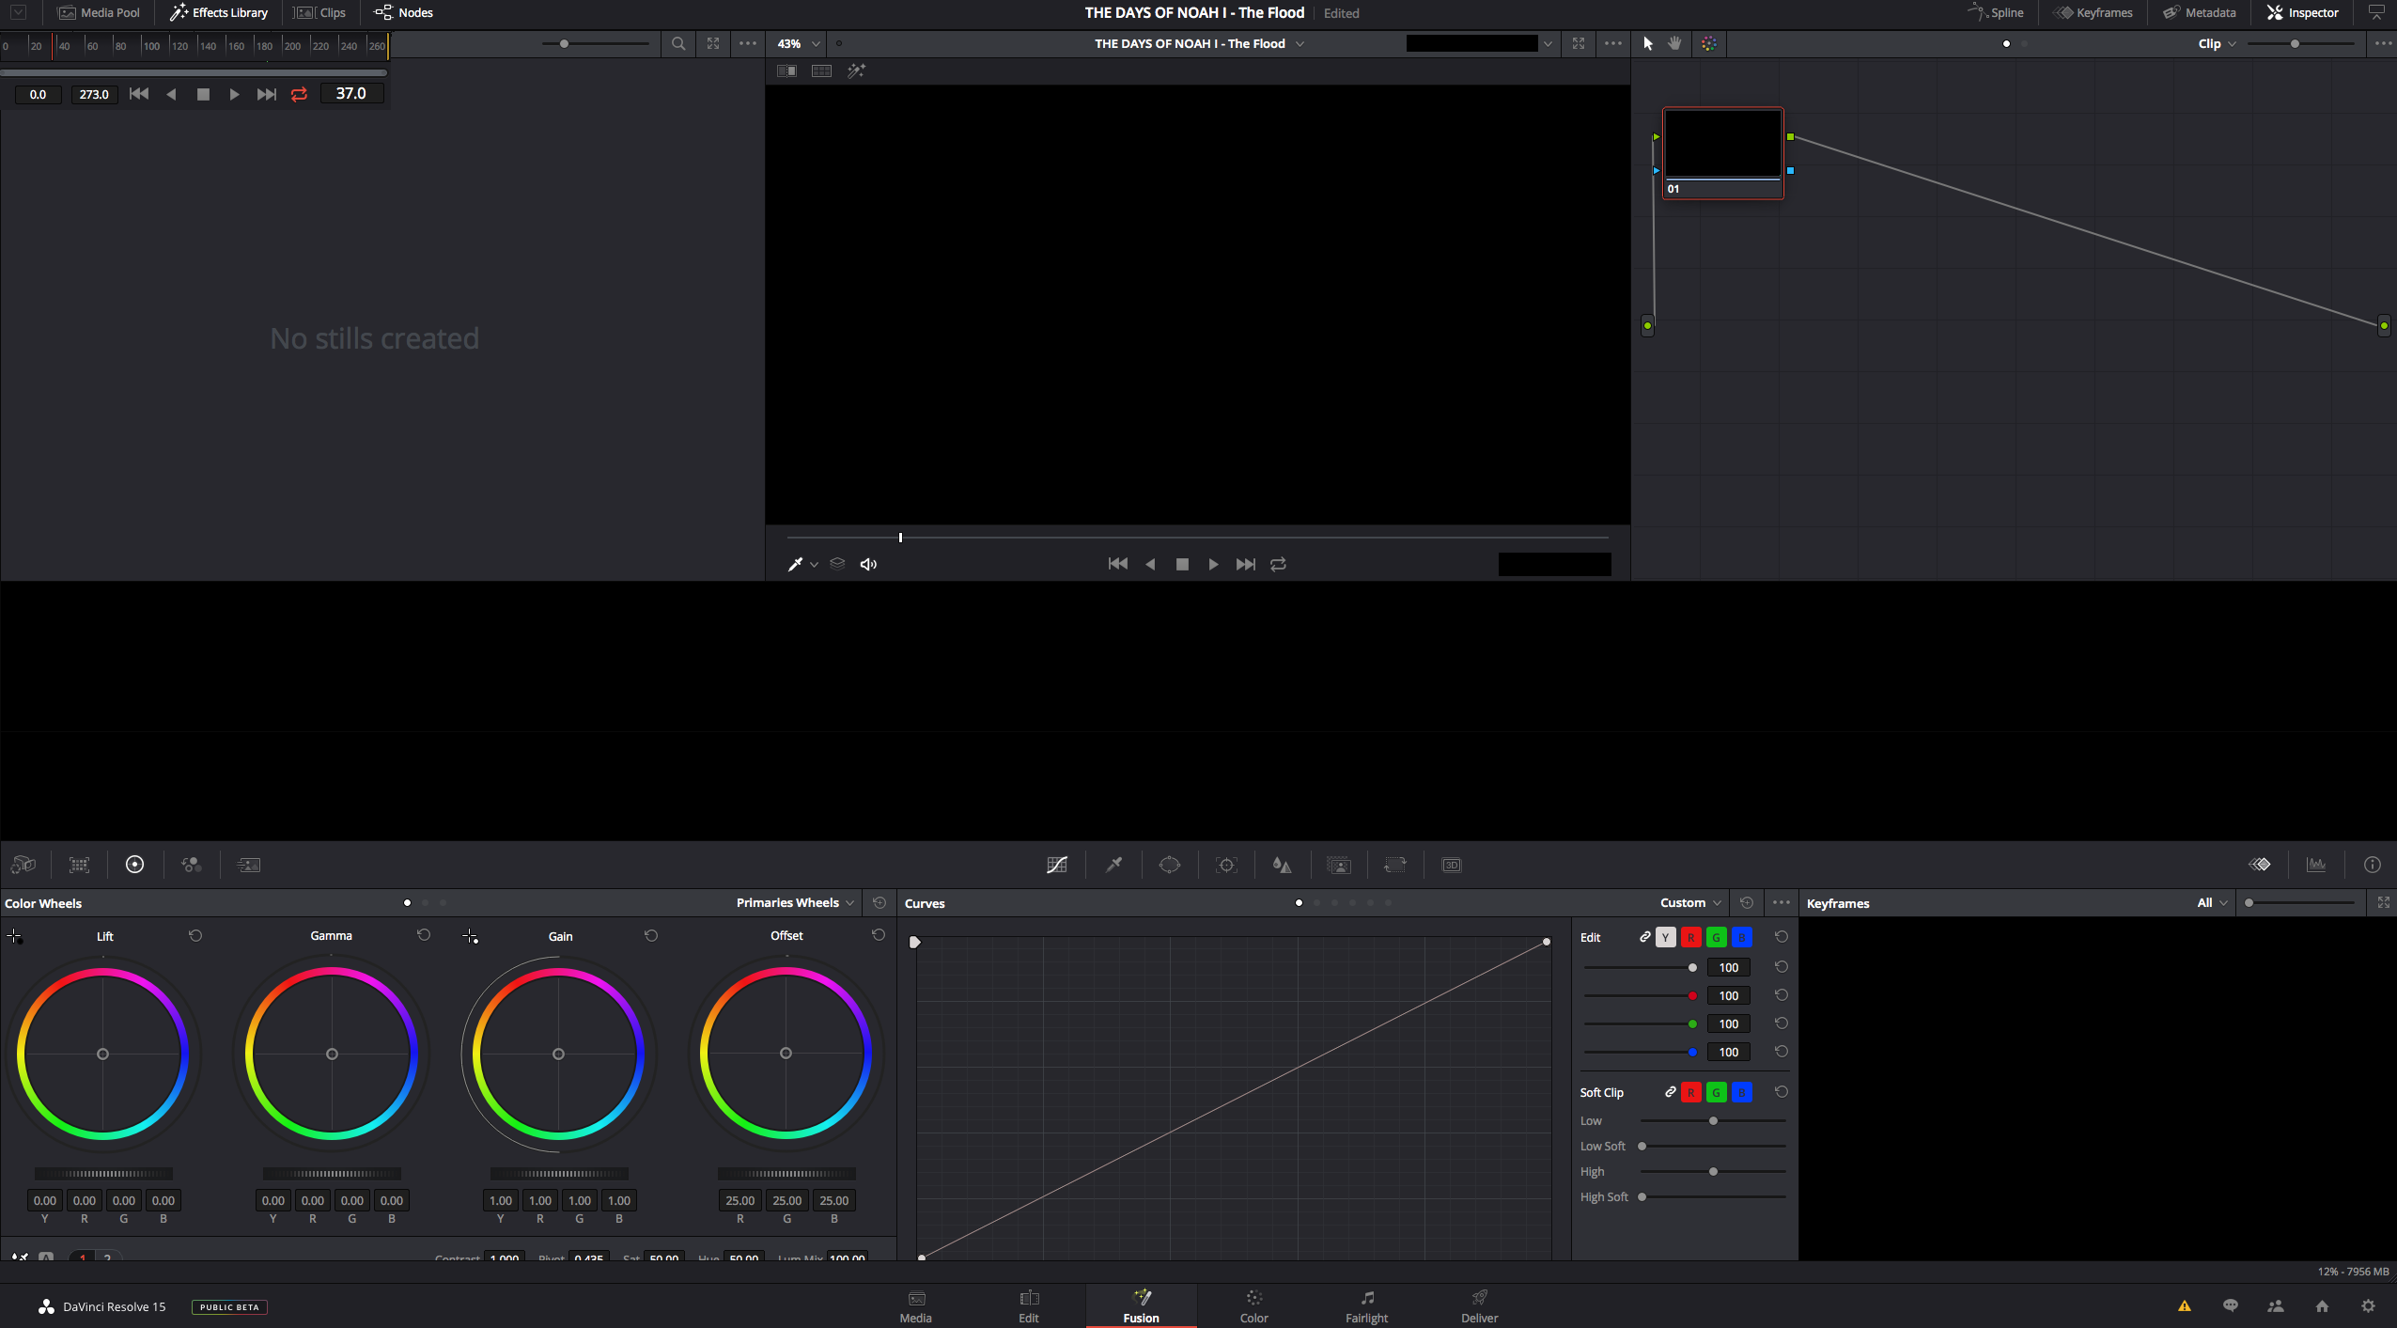Select the Qualifier eyedropper palette icon
2397x1328 pixels.
coord(1113,865)
